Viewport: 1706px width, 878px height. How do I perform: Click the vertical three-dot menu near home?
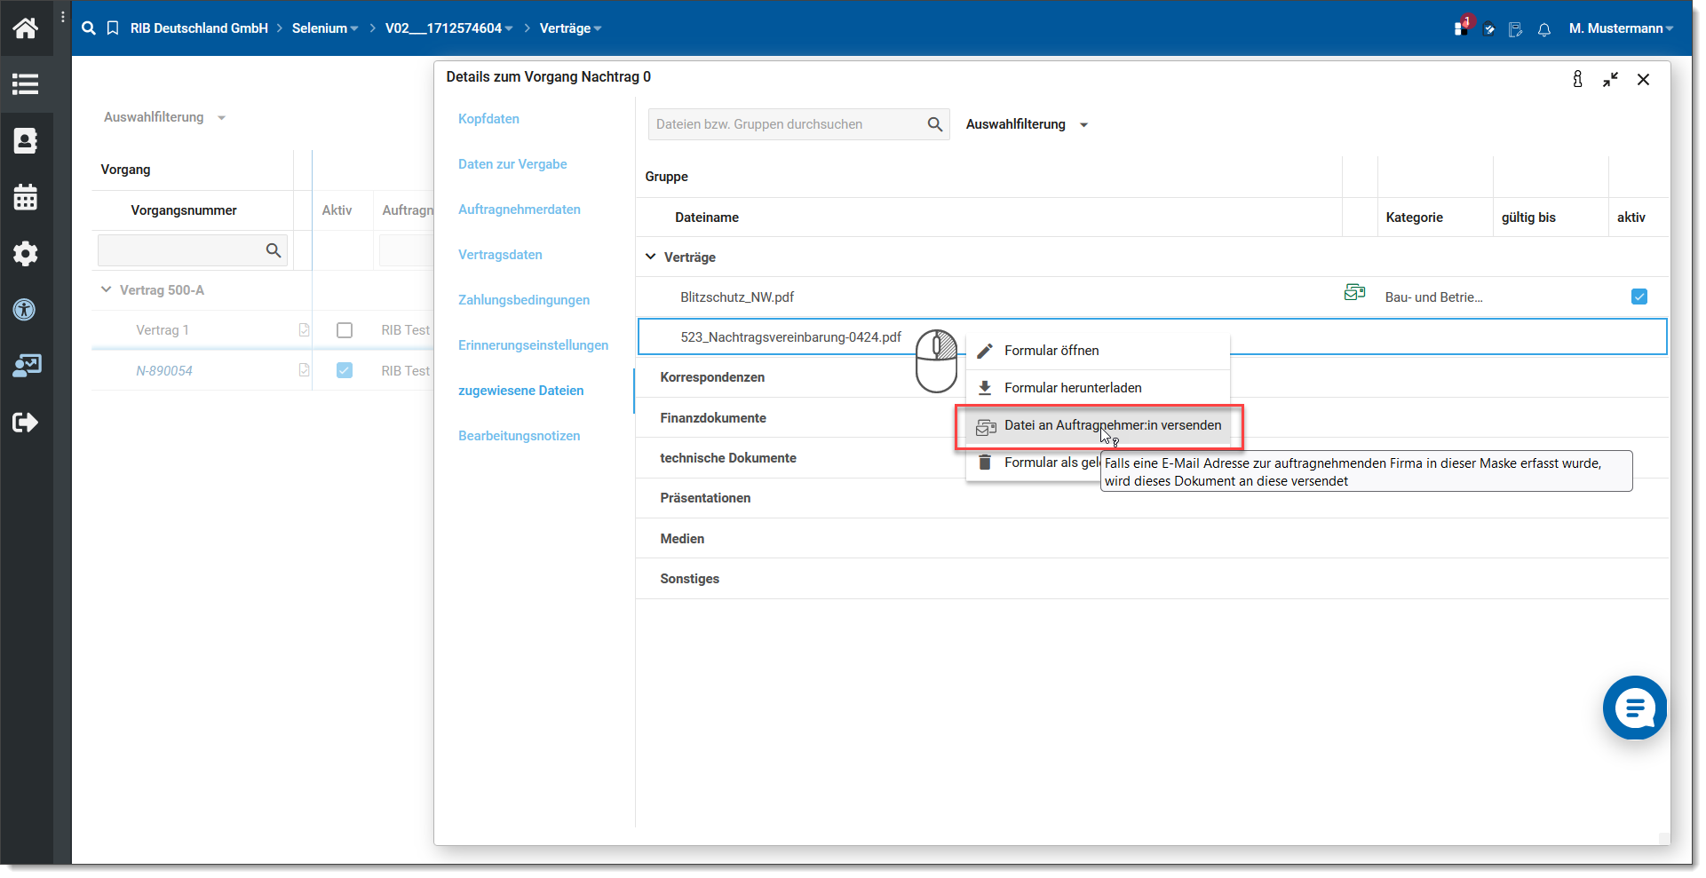click(62, 17)
